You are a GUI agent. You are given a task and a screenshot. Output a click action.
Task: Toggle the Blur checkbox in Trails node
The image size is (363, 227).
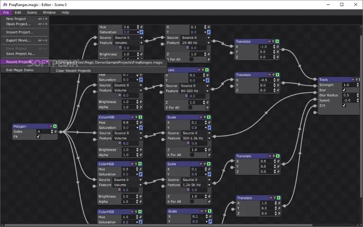344,90
